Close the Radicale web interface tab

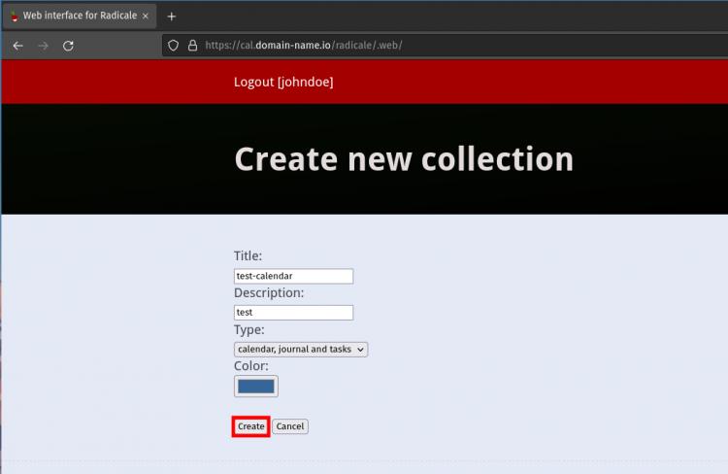146,17
